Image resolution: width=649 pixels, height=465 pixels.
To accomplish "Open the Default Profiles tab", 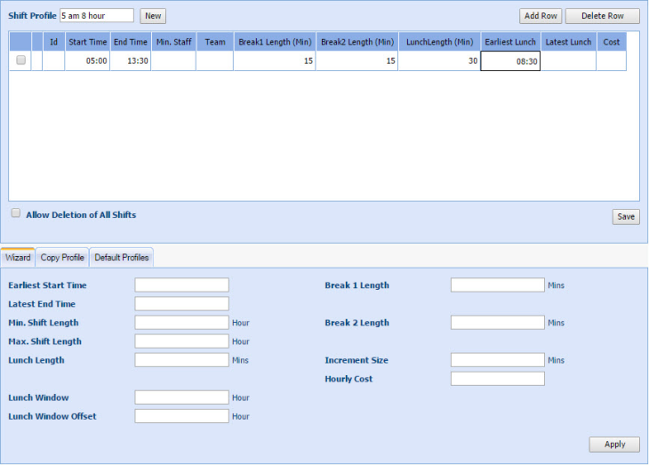I will [122, 258].
